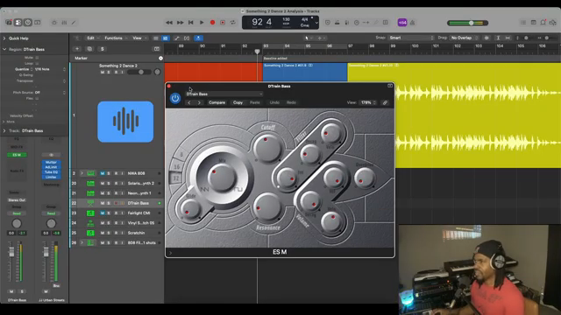Viewport: 561px width, 315px height.
Task: Click Compare in the ES M window
Action: 217,102
